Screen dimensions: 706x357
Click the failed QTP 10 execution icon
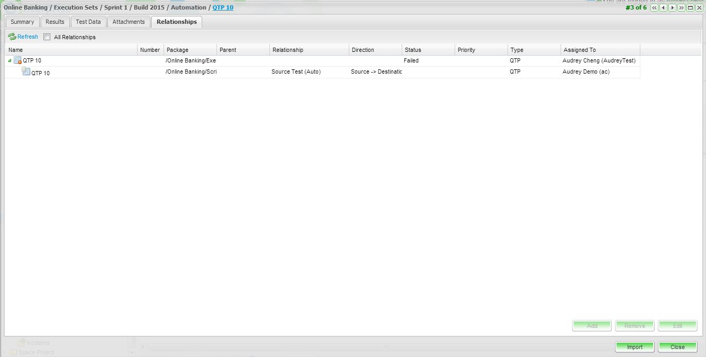(17, 60)
